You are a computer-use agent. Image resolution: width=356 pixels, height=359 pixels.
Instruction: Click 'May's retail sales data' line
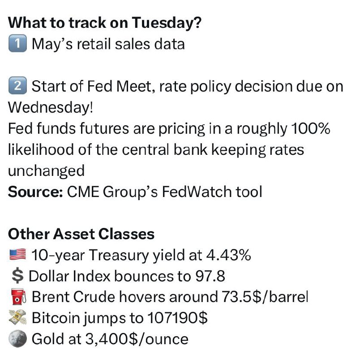(x=108, y=44)
